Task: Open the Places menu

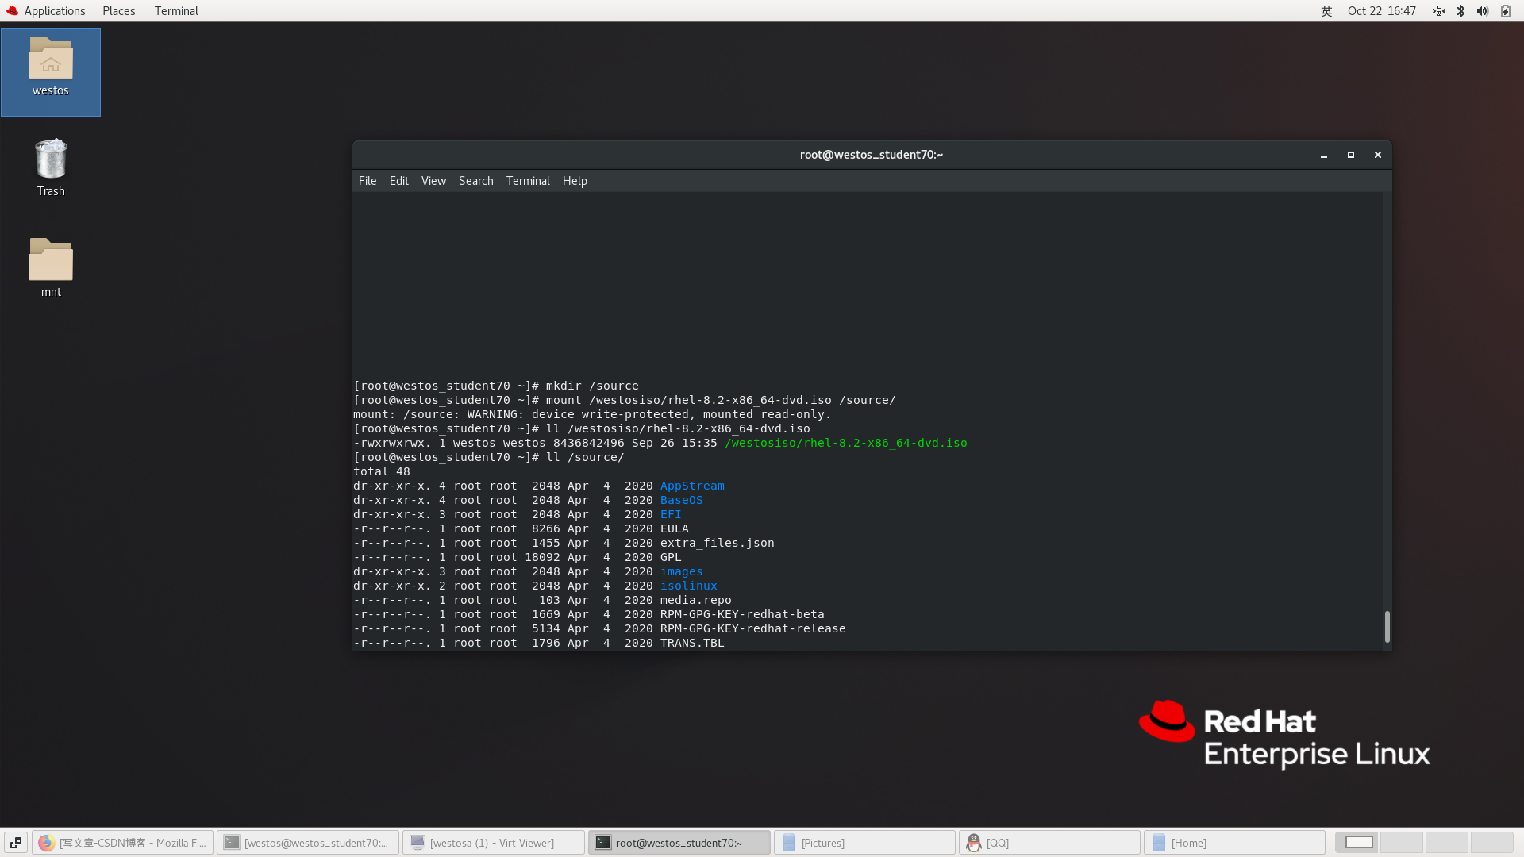Action: [x=119, y=11]
